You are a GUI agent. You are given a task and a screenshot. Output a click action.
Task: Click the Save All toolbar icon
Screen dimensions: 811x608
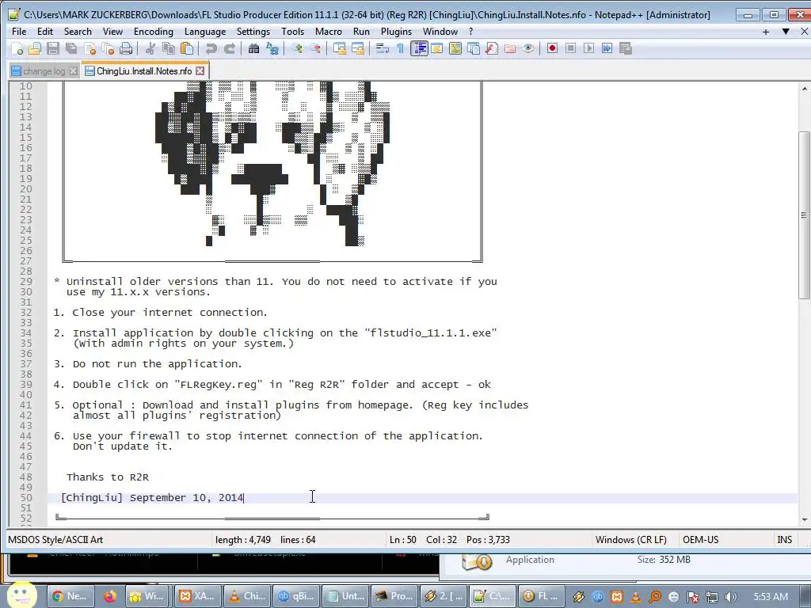71,48
